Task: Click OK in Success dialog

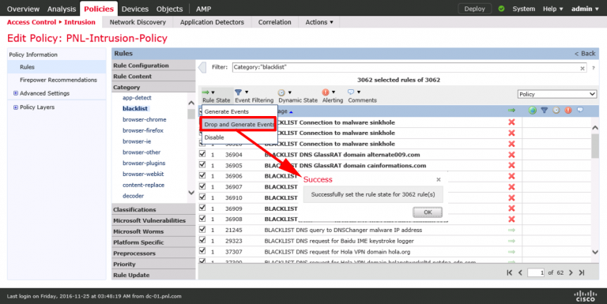Action: (428, 212)
